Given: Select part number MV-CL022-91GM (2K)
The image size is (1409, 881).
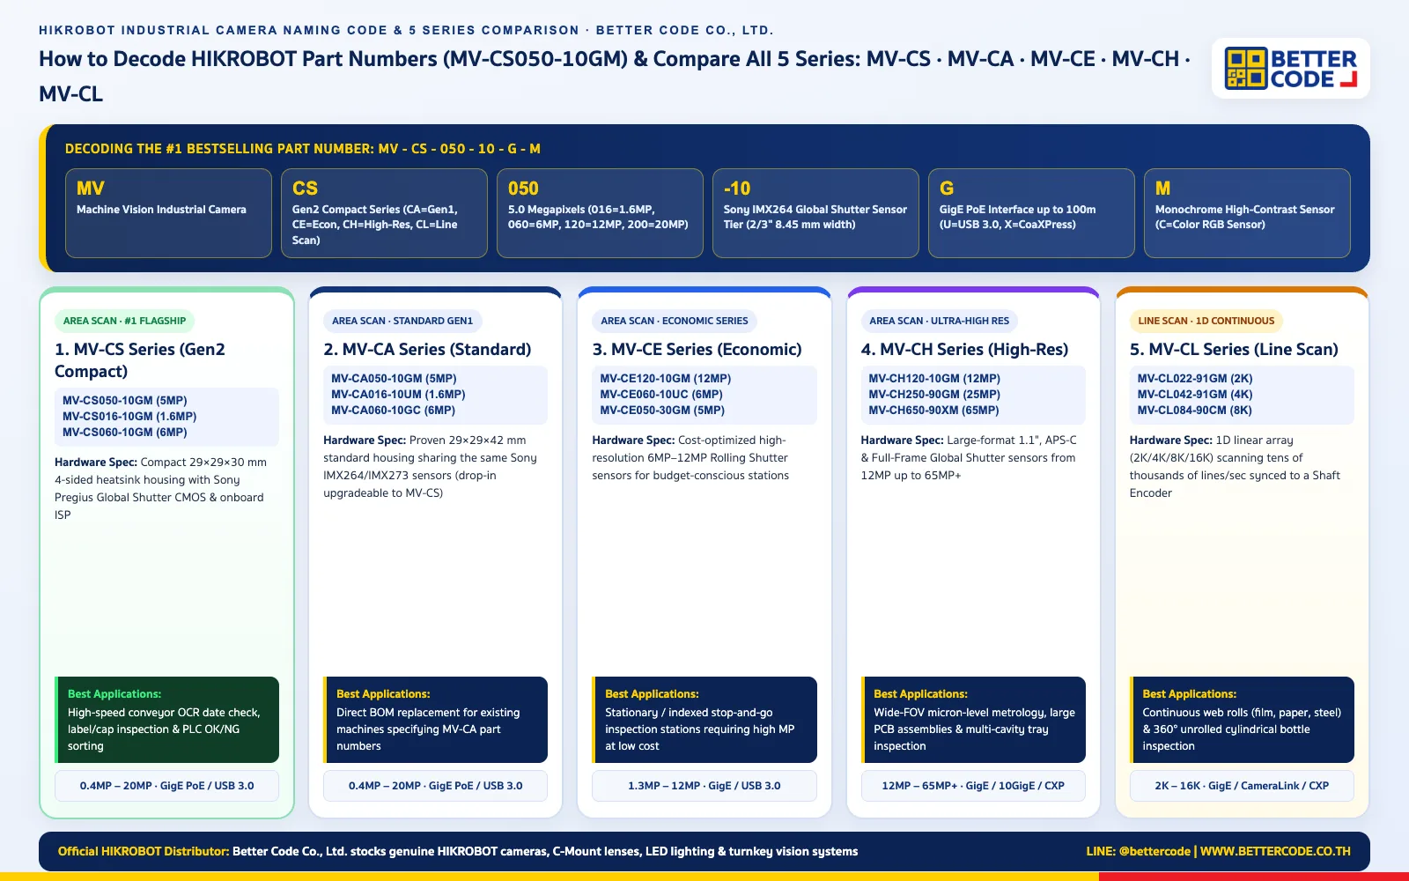Looking at the screenshot, I should click(1195, 378).
